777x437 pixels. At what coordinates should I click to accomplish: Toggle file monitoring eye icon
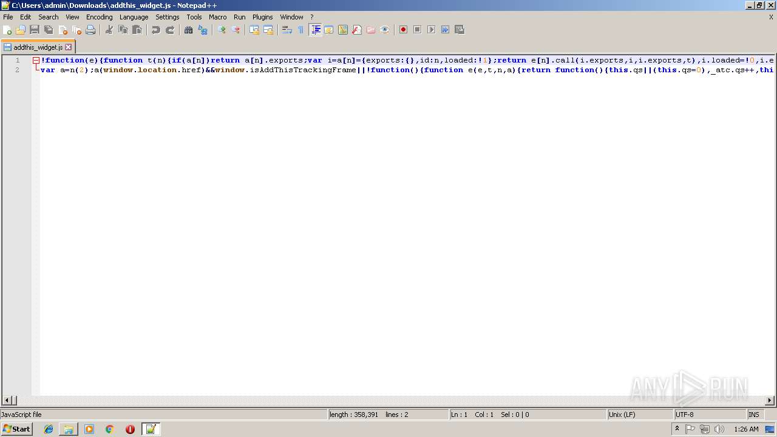point(385,30)
